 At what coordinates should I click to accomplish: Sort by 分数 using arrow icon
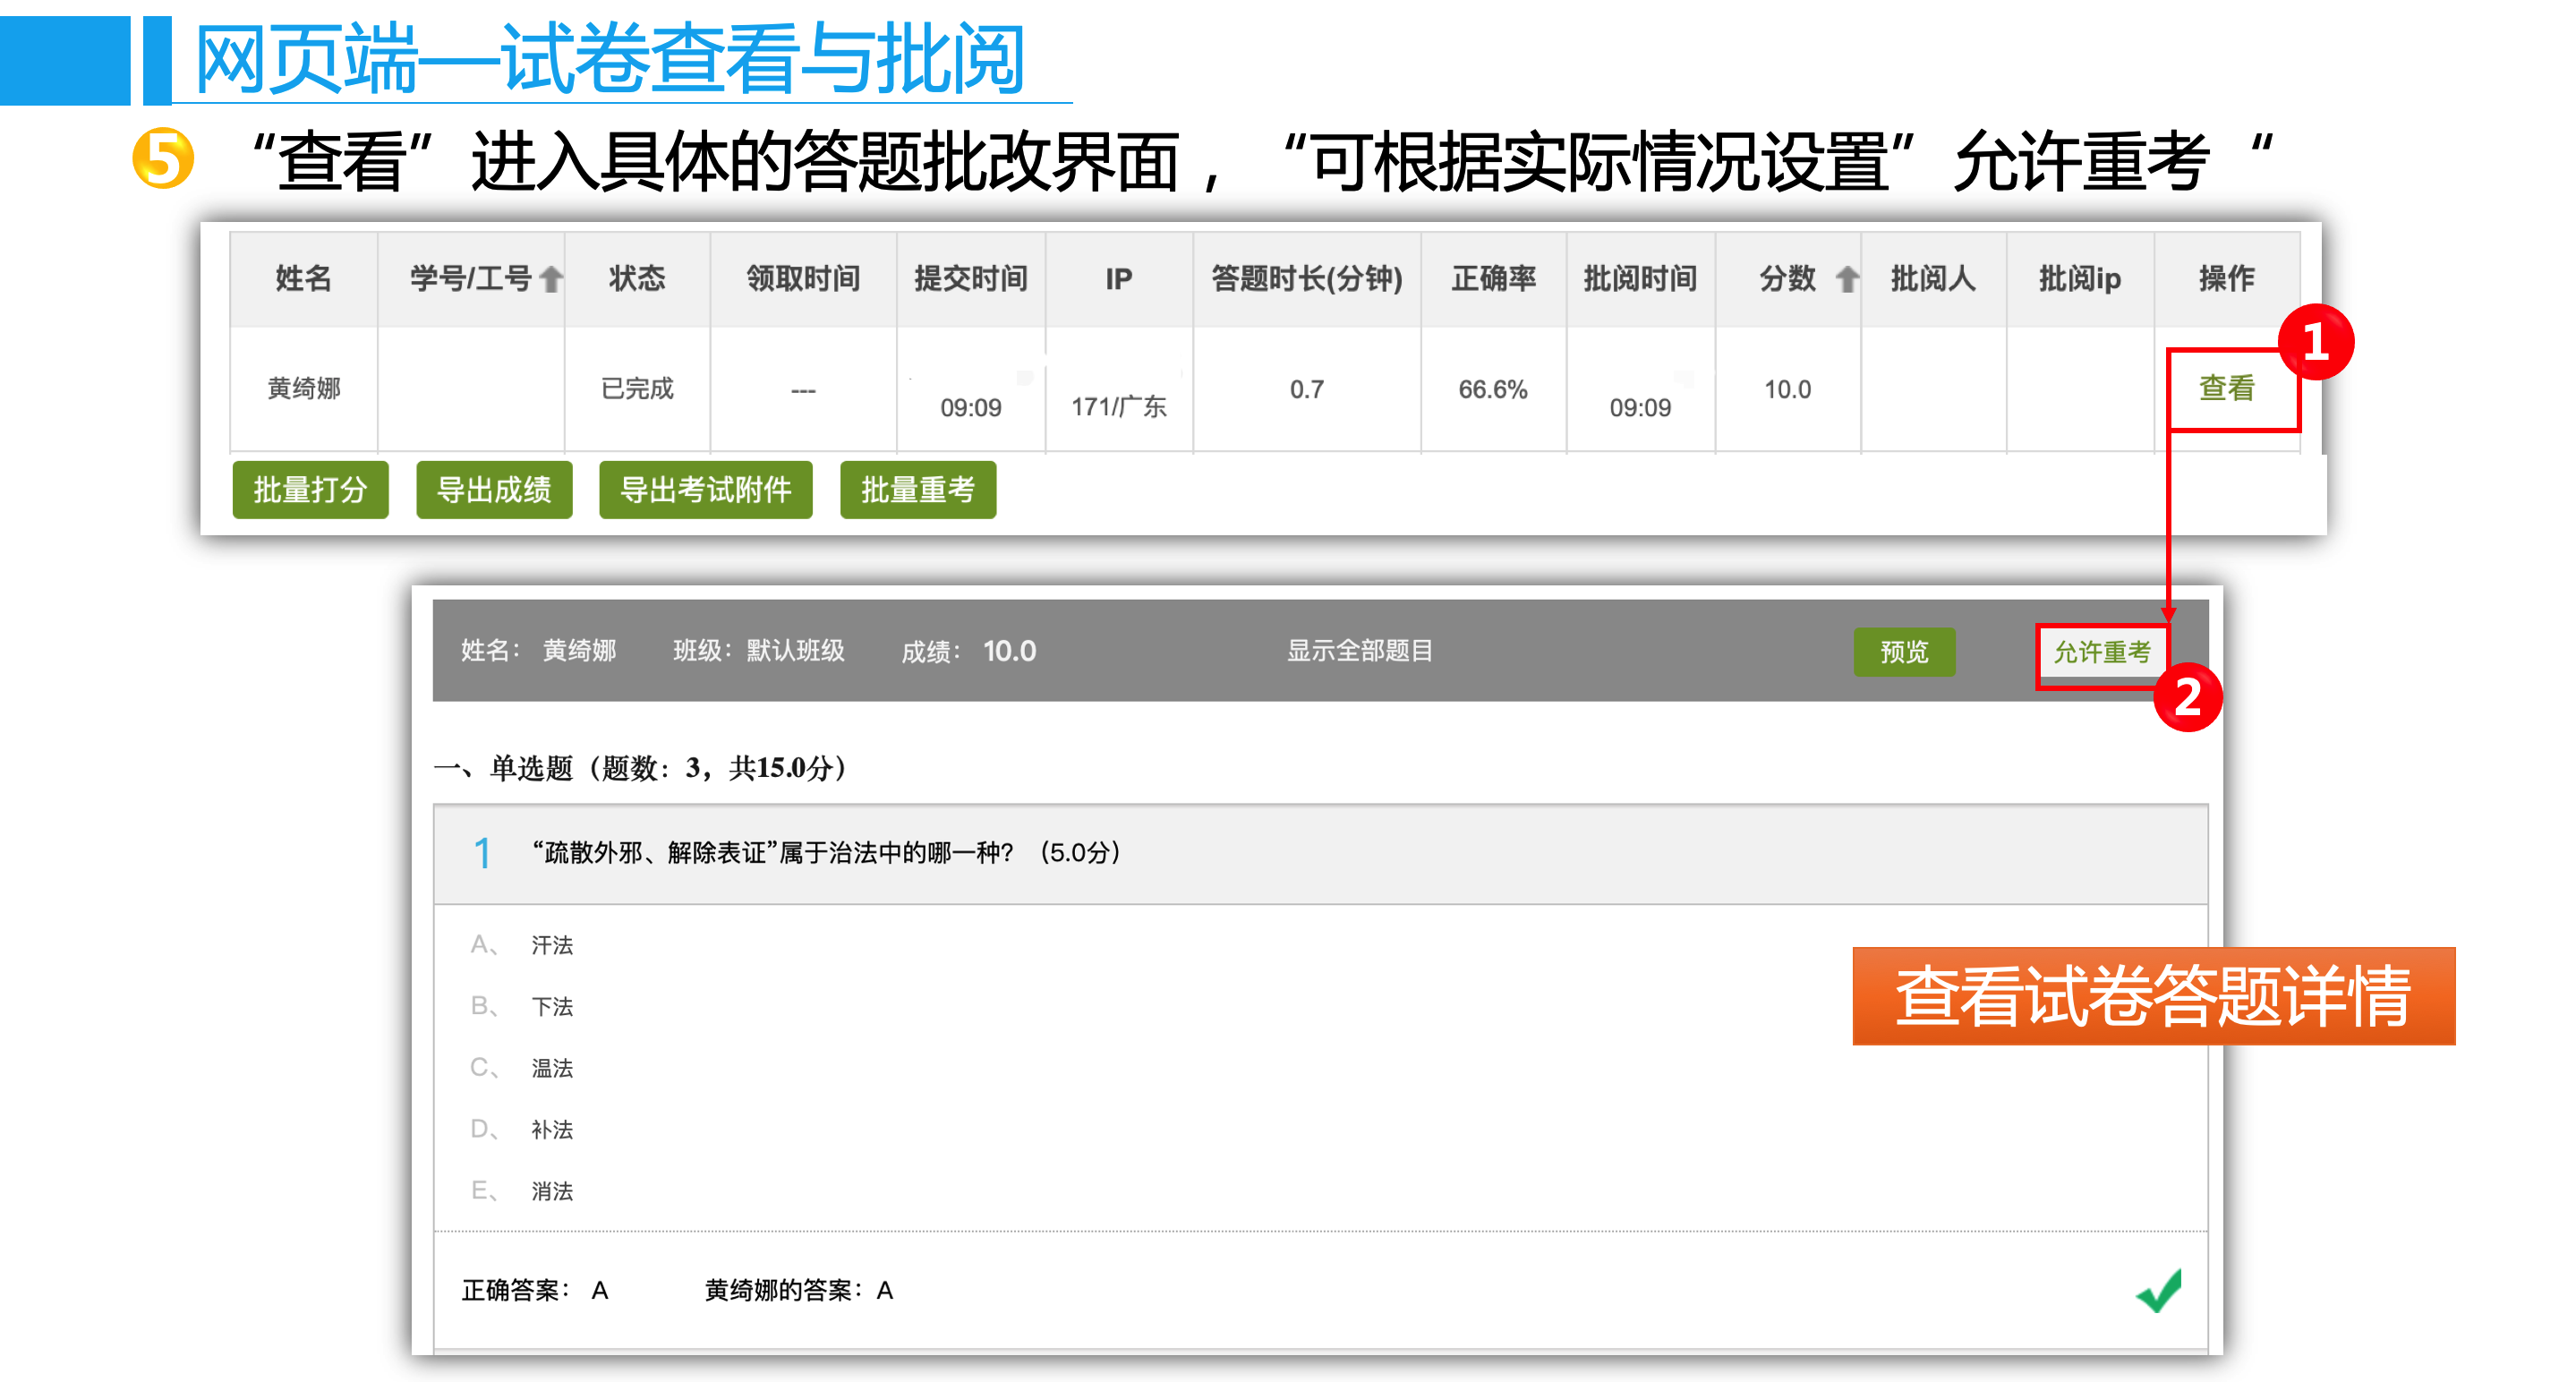click(1846, 279)
